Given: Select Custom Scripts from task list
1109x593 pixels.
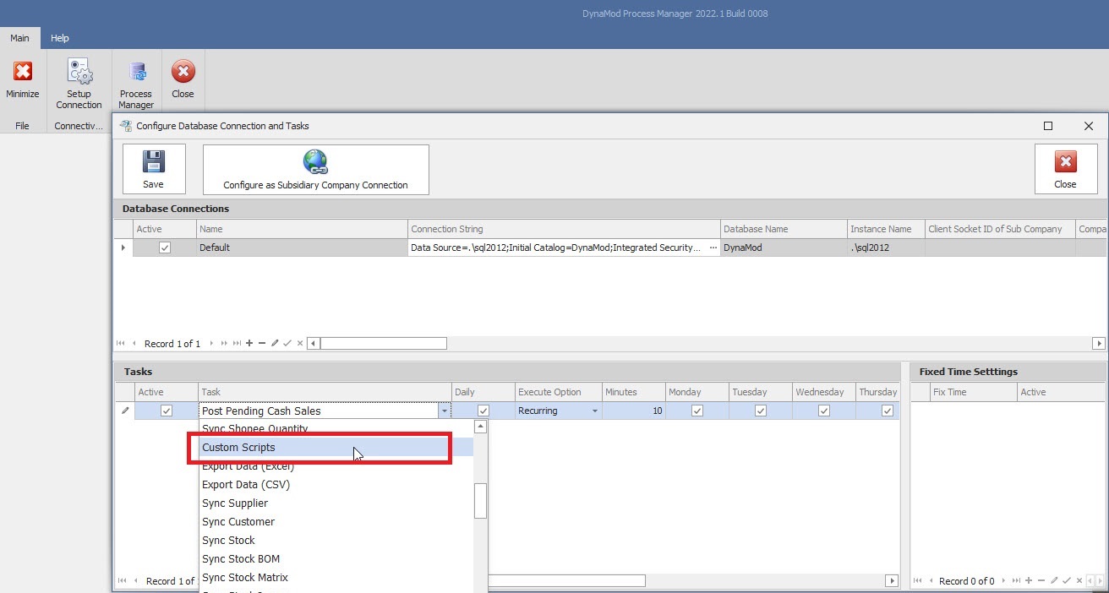Looking at the screenshot, I should pos(336,448).
